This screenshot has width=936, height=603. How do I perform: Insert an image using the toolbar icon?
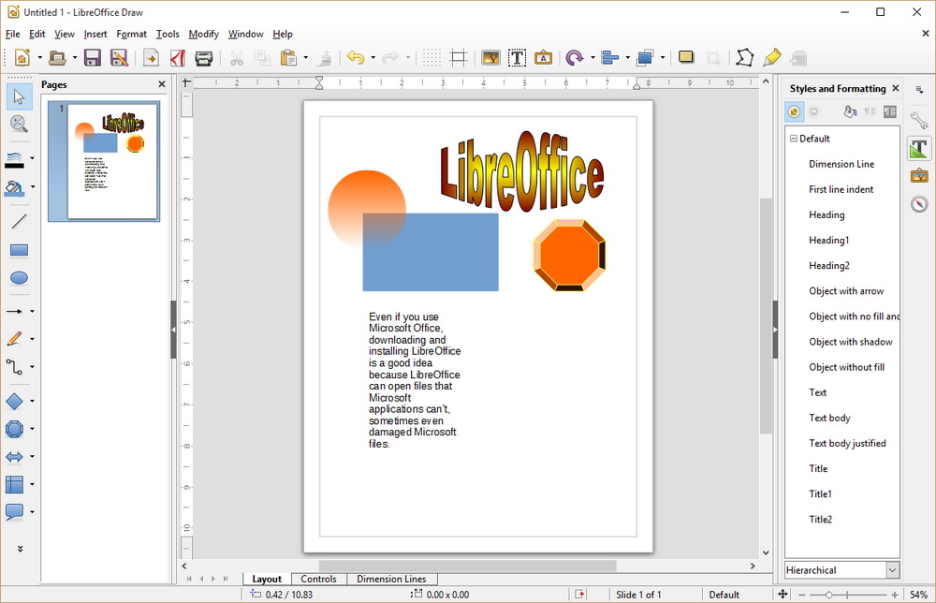point(490,58)
